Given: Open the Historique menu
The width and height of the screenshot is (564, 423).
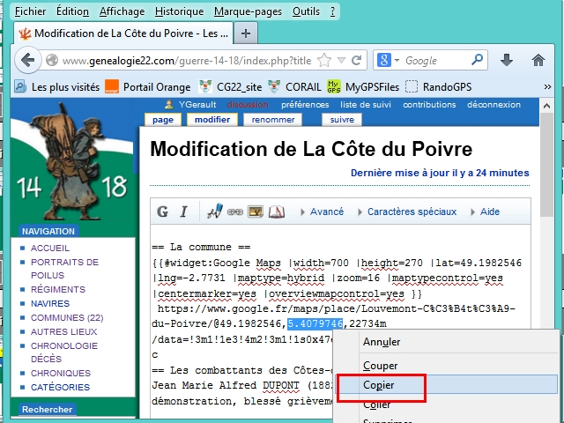Looking at the screenshot, I should (179, 11).
